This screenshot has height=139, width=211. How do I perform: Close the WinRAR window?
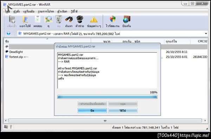[x=202, y=4]
